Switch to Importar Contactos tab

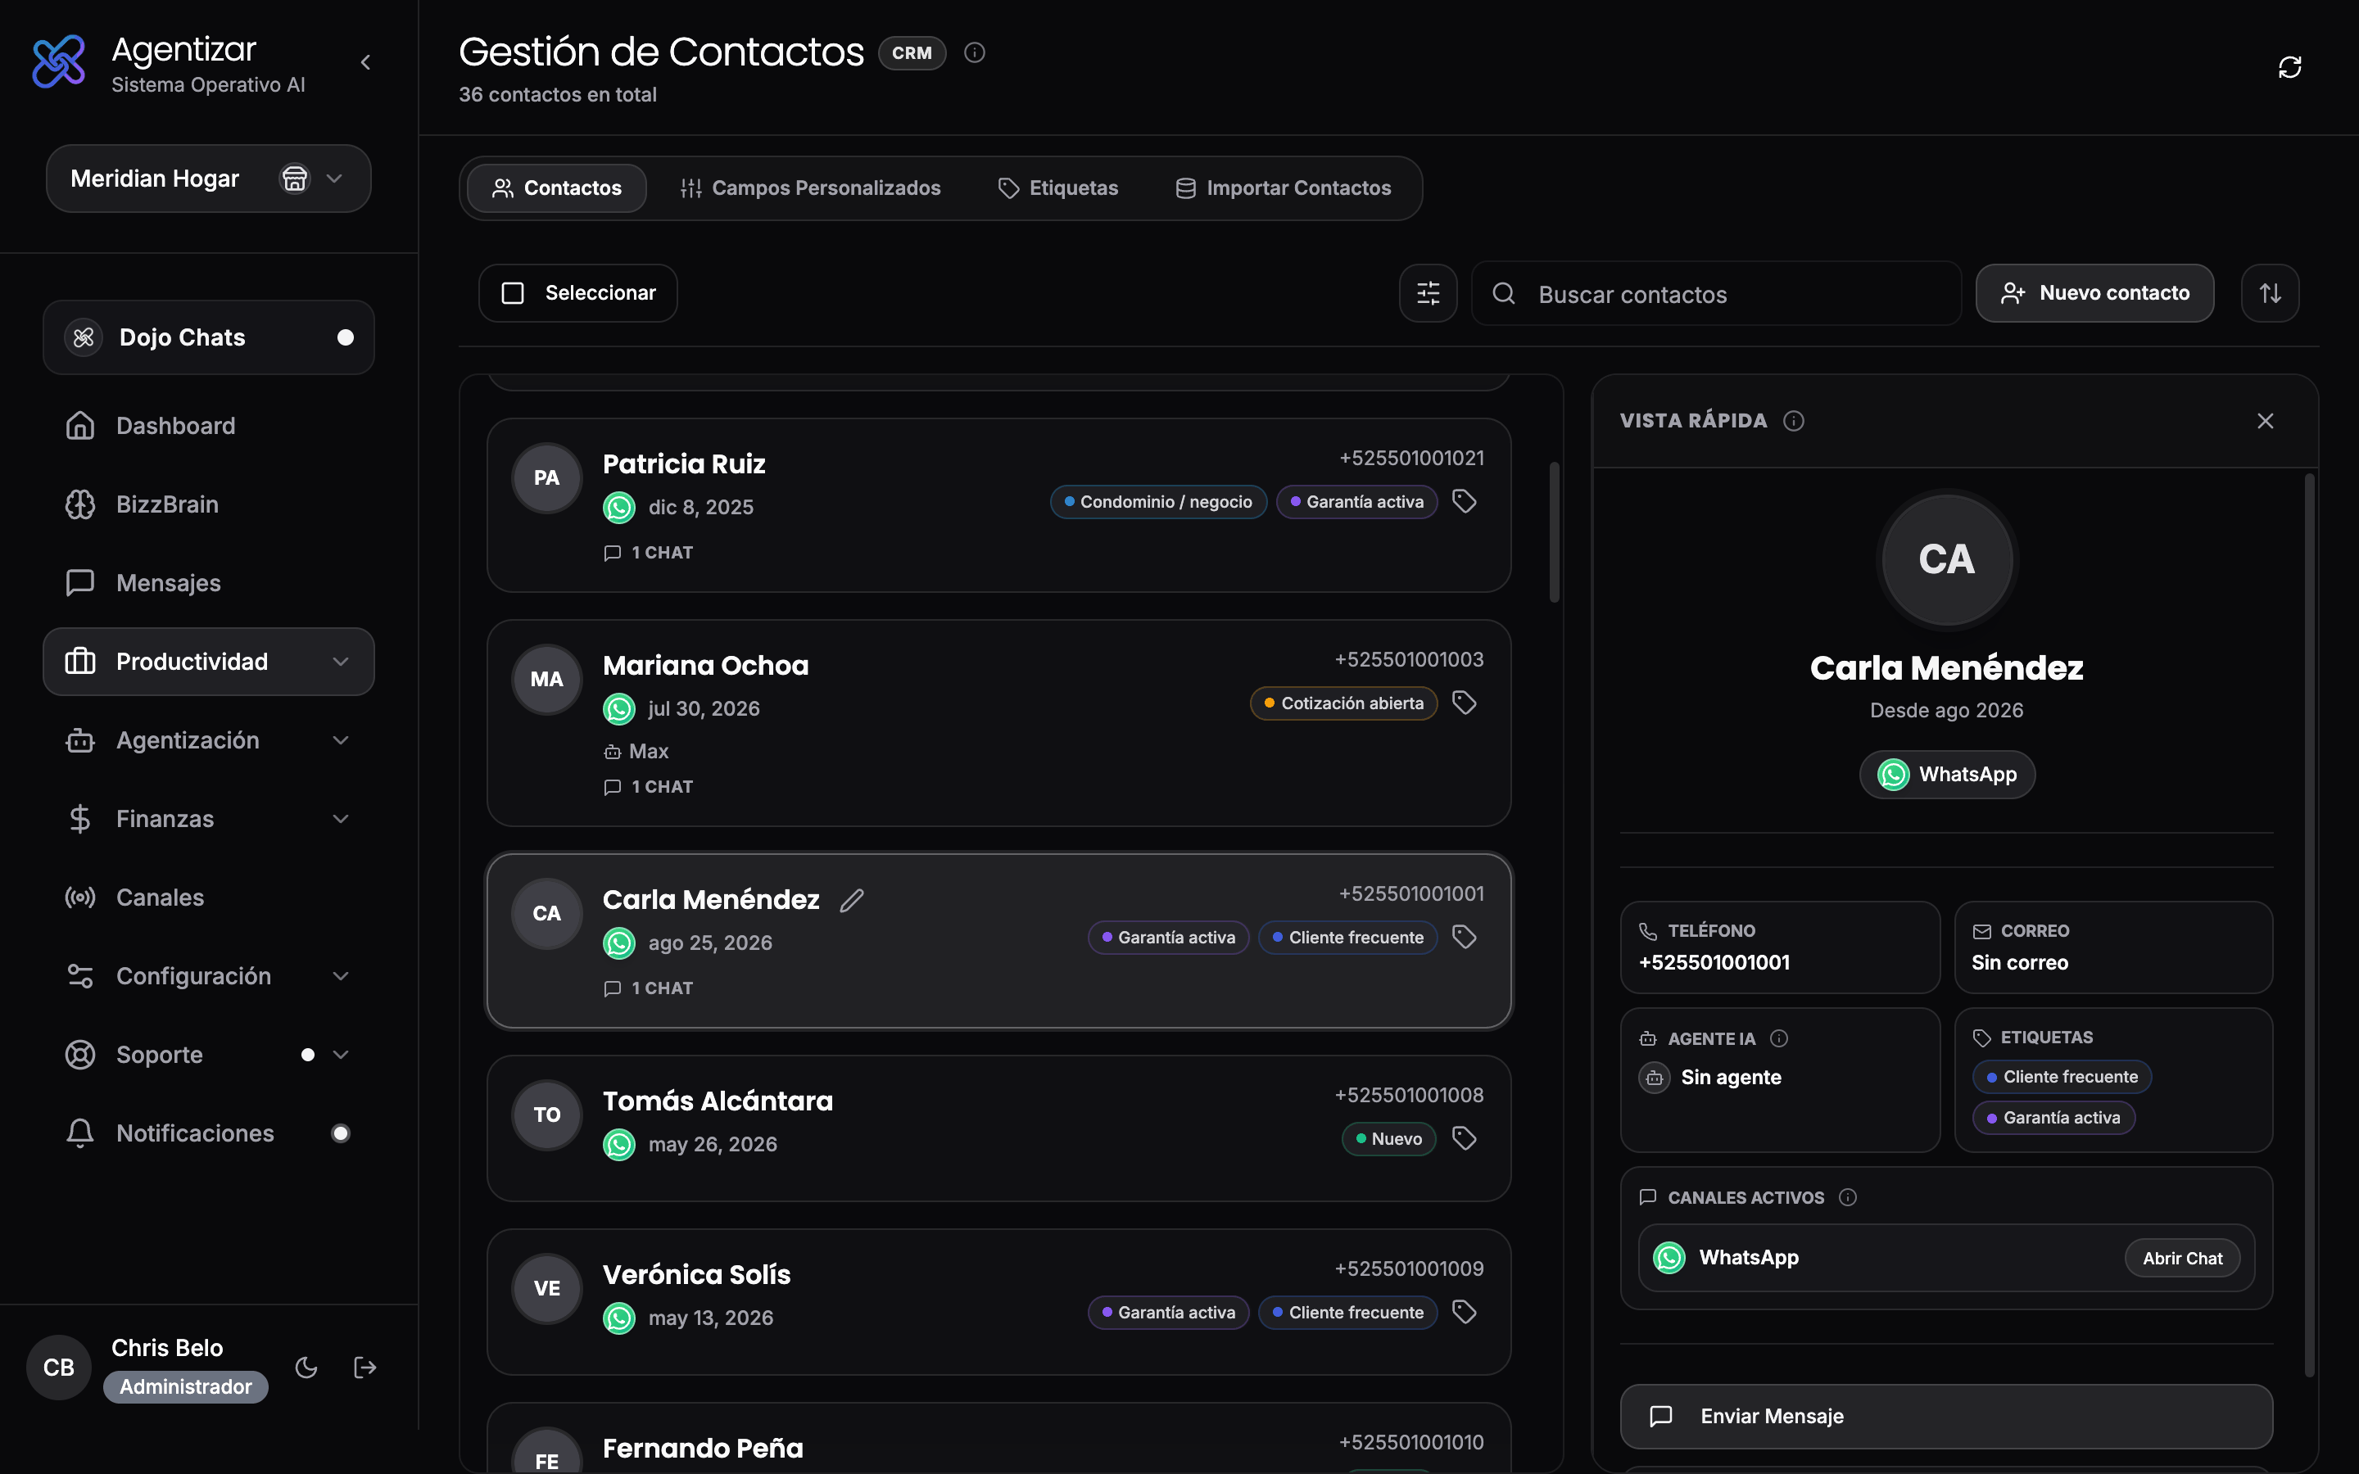click(1283, 188)
